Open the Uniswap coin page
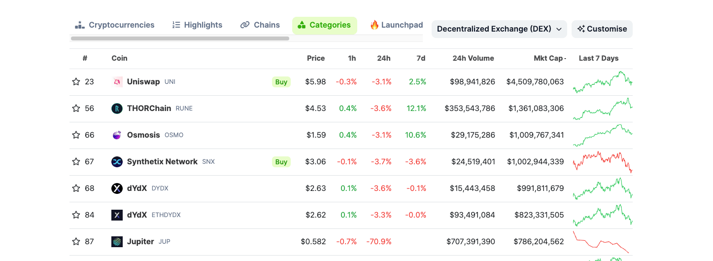713x261 pixels. [143, 82]
